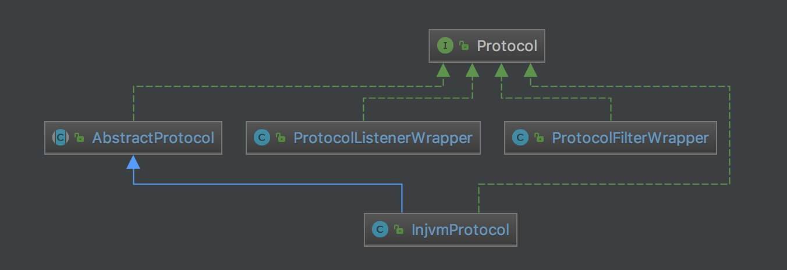Select the AbstractProtocol class name

[153, 138]
